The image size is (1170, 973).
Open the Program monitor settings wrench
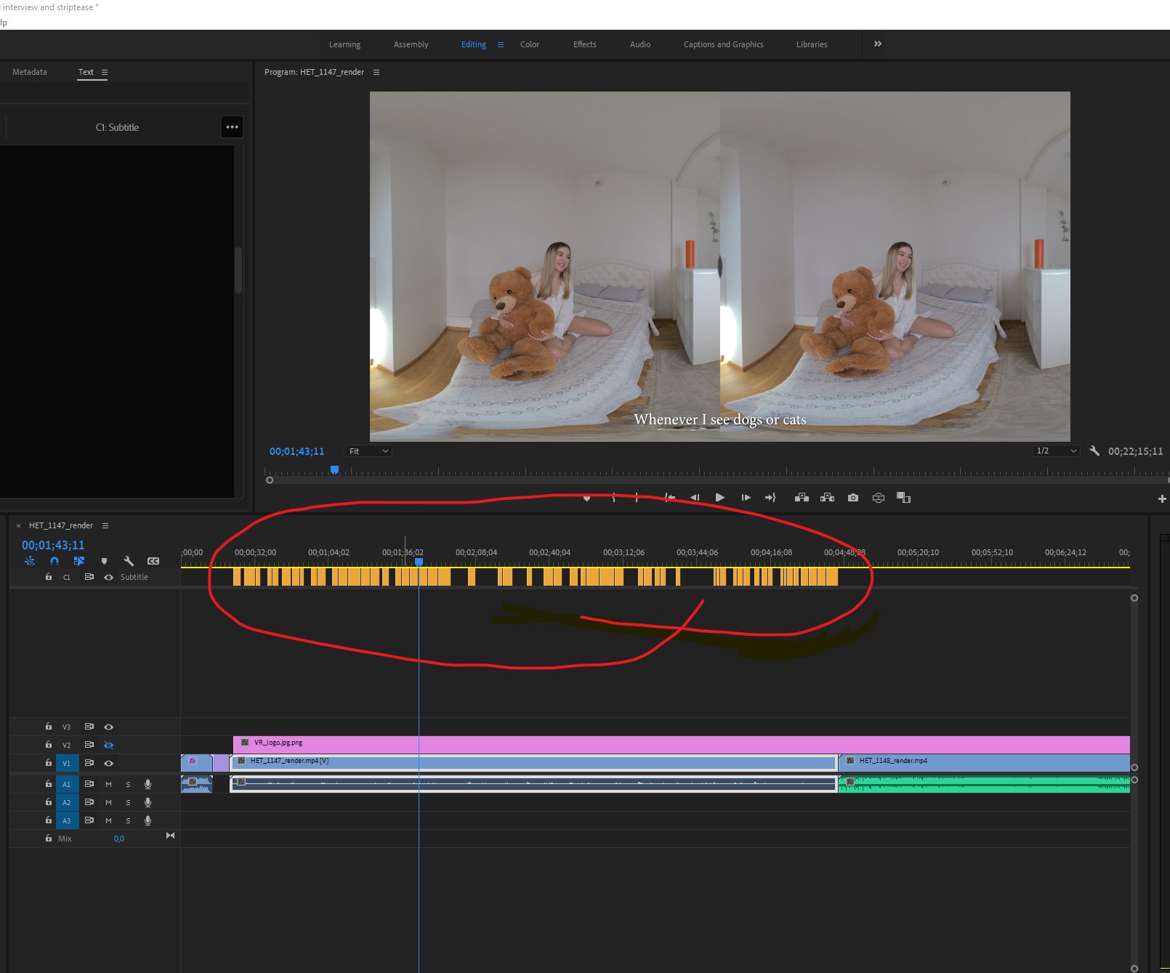[1095, 451]
